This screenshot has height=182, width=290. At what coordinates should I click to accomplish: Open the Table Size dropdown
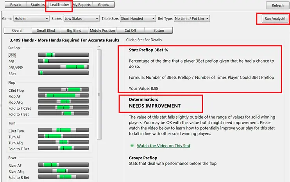[137, 18]
